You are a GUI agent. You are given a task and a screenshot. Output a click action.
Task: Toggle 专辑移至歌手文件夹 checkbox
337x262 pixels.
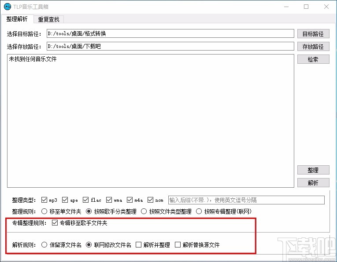pos(55,223)
